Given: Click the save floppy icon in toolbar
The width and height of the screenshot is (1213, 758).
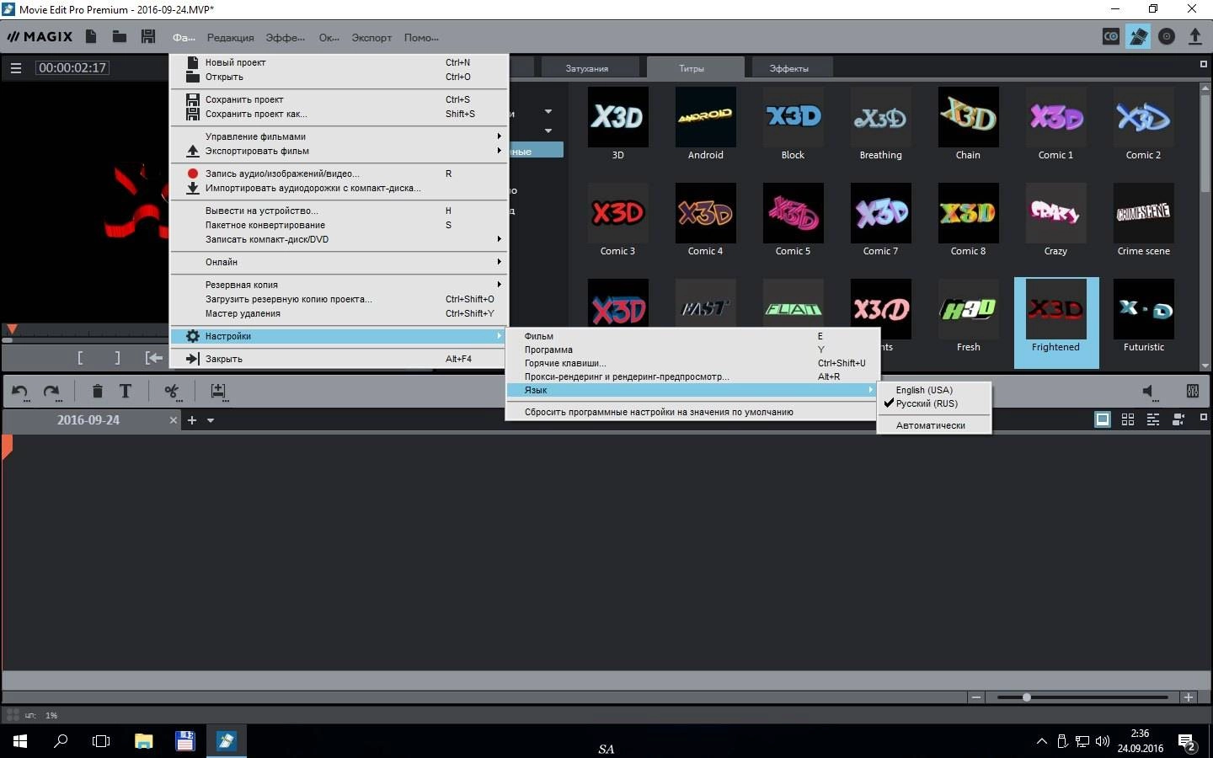Looking at the screenshot, I should pos(148,36).
